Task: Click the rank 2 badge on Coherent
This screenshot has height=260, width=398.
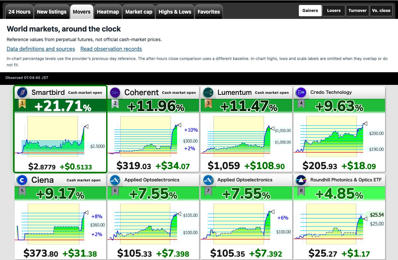Action: point(115,104)
